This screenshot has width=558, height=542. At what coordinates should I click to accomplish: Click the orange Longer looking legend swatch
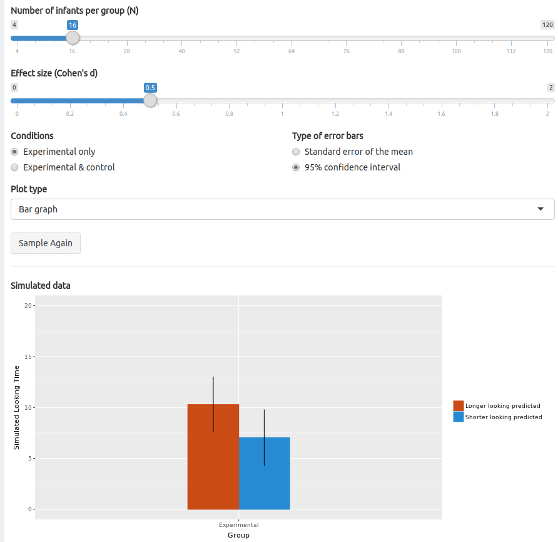point(459,406)
